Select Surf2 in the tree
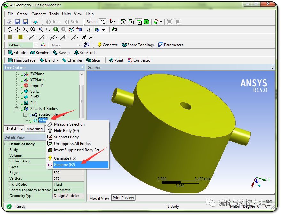This screenshot has width=281, height=215. [x=35, y=97]
